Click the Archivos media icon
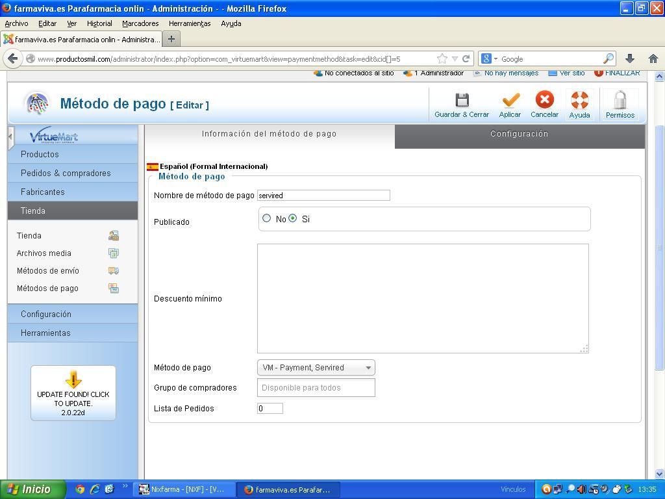Viewport: 665px width, 499px height. point(113,253)
